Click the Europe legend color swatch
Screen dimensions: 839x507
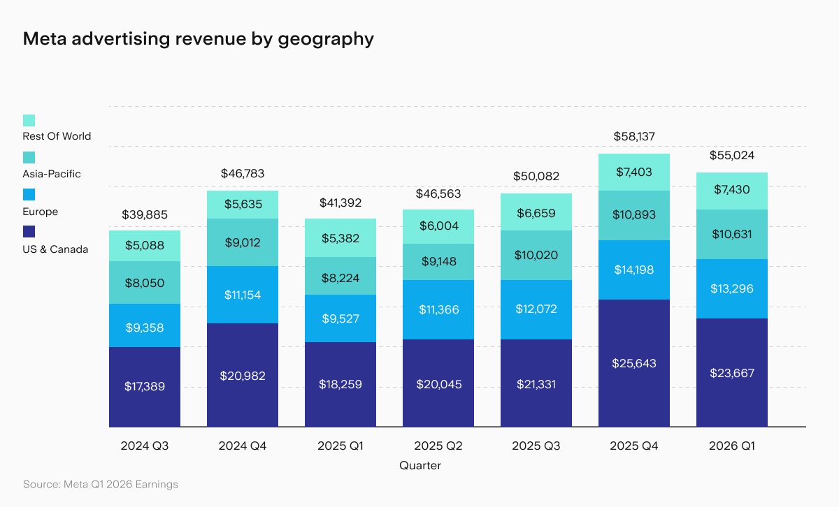point(29,194)
